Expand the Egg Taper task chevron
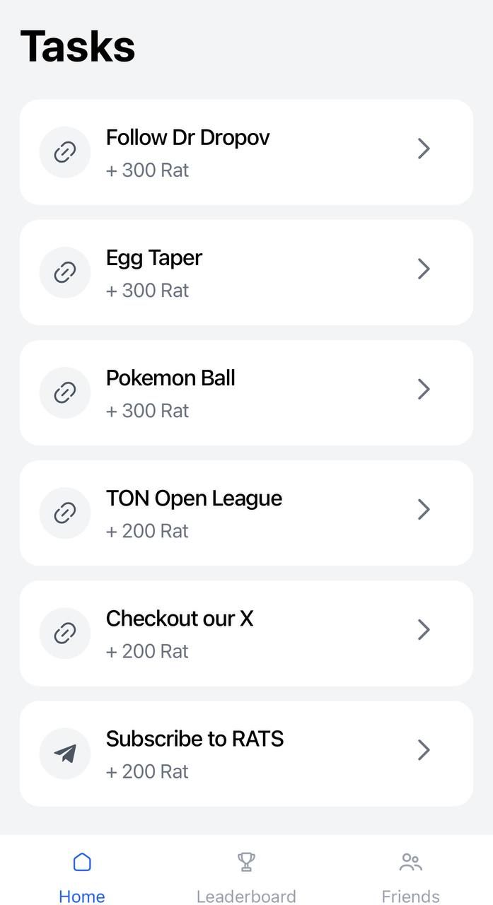Image resolution: width=493 pixels, height=905 pixels. [424, 269]
